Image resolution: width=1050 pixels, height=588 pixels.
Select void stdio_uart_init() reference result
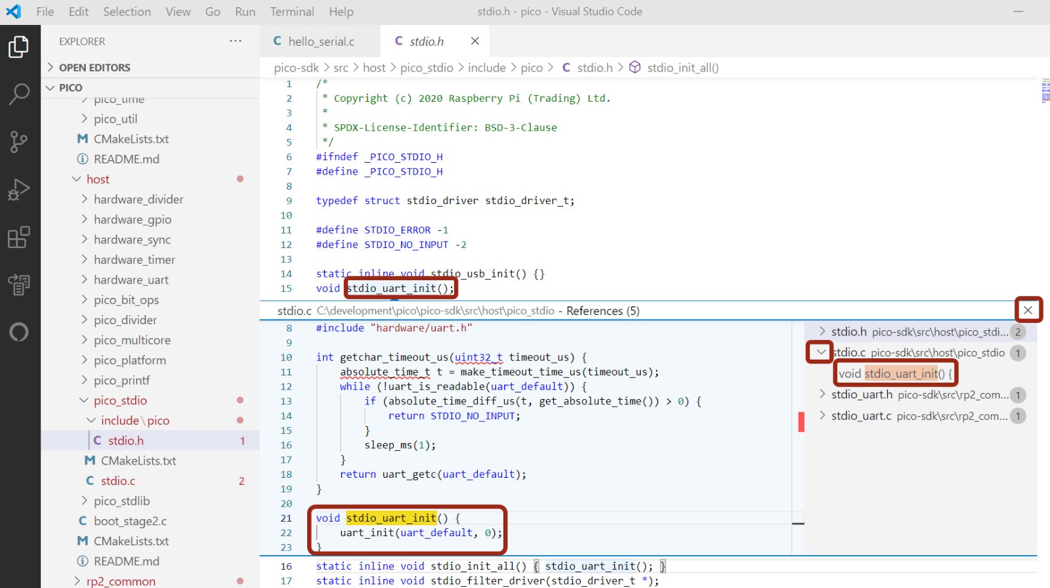[x=895, y=373]
